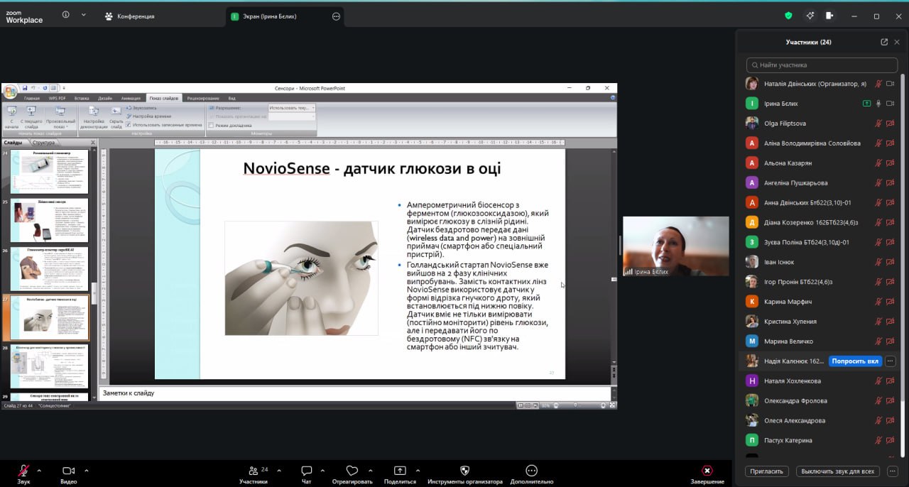Click the Завершение end meeting button
Image resolution: width=909 pixels, height=487 pixels.
[707, 474]
